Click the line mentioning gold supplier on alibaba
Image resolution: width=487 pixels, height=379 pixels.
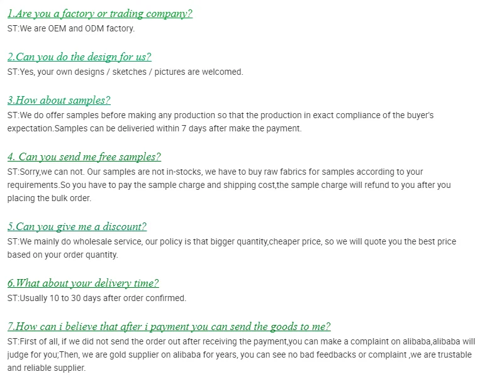240,355
